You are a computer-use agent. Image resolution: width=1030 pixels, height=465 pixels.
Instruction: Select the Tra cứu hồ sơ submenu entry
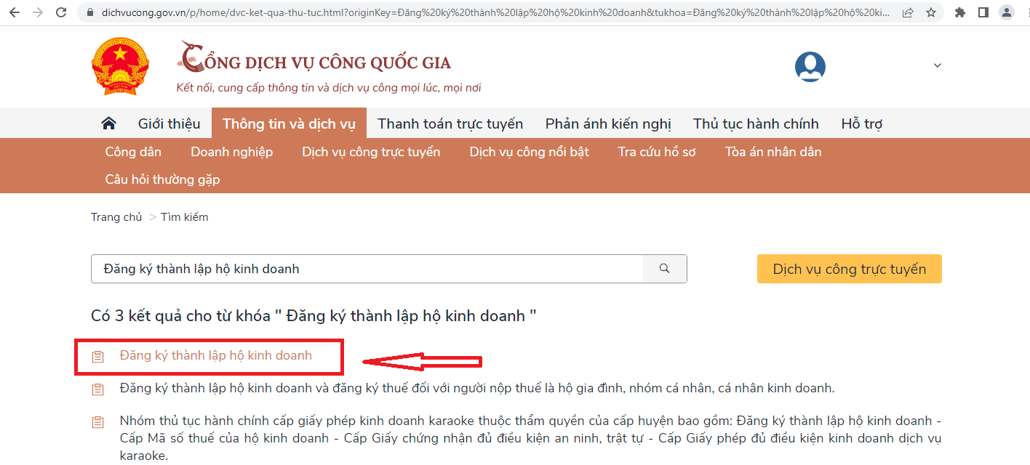click(655, 151)
